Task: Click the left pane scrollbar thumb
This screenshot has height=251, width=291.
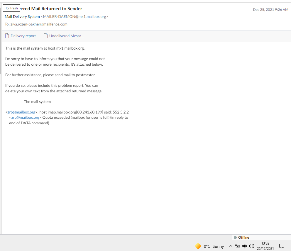Action: [x=1, y=41]
